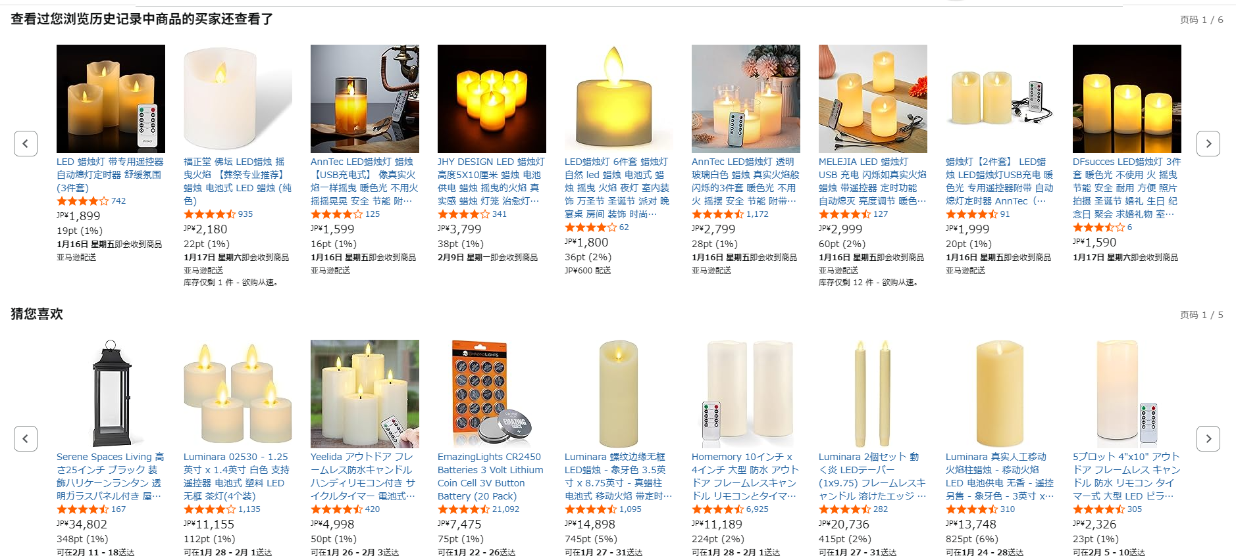Screen dimensions: 1236x558
Task: Open JHY DESIGN LED 蜡烛灯 listing
Action: point(492,181)
